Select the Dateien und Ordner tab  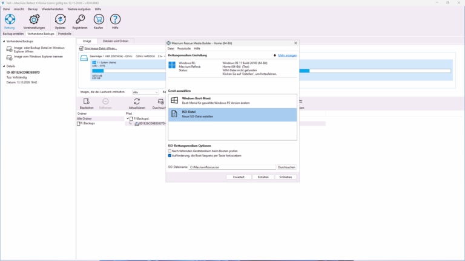[116, 41]
